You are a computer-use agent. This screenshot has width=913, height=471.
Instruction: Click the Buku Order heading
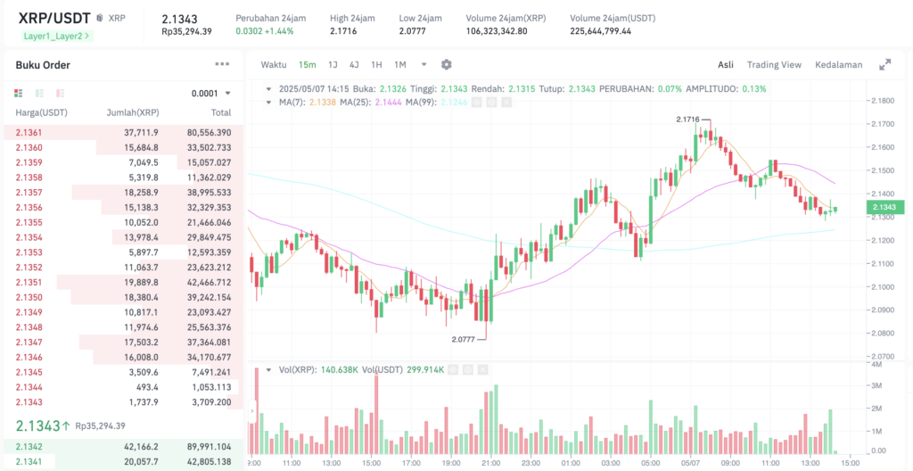43,65
